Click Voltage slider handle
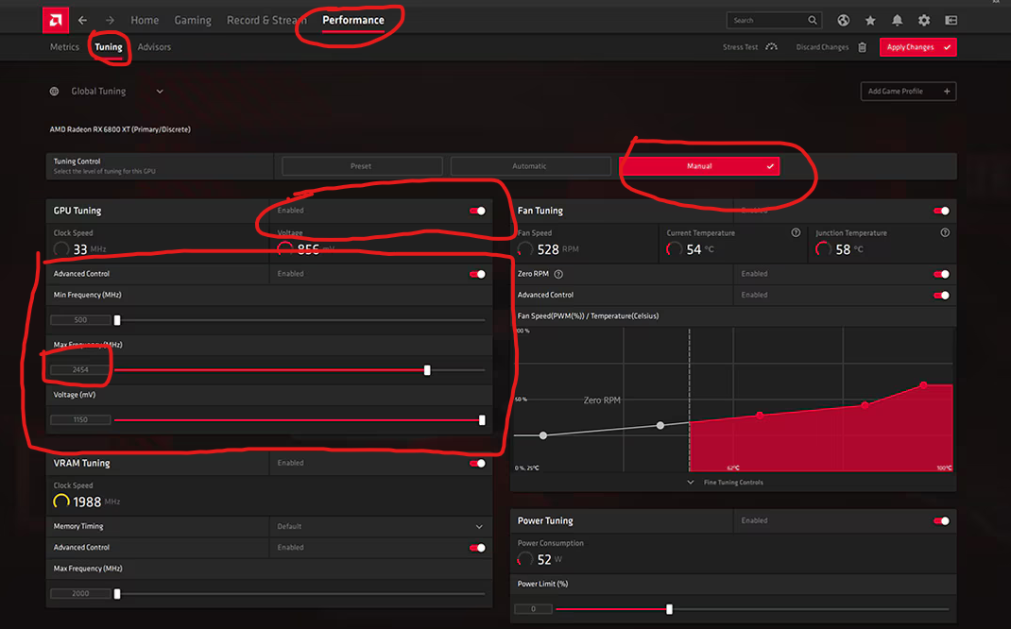1011x629 pixels. point(482,420)
